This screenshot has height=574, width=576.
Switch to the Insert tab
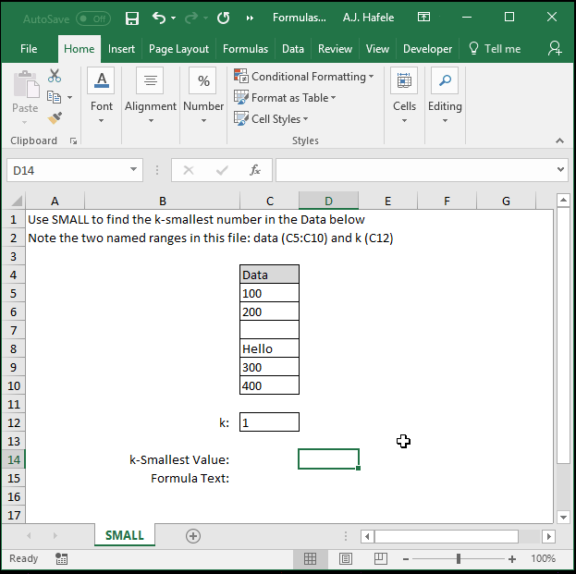pyautogui.click(x=121, y=49)
